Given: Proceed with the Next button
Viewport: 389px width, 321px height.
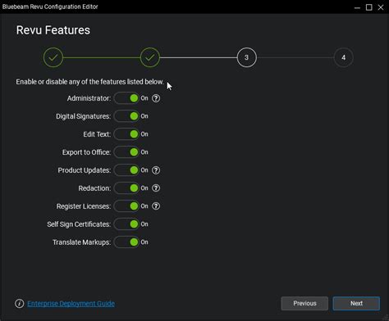Looking at the screenshot, I should (x=356, y=303).
